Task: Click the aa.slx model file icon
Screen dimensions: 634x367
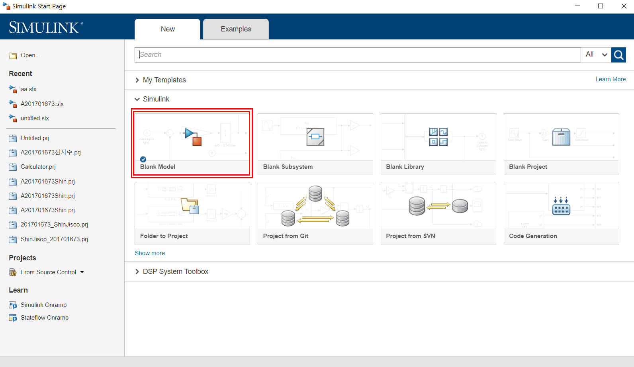Action: (13, 89)
